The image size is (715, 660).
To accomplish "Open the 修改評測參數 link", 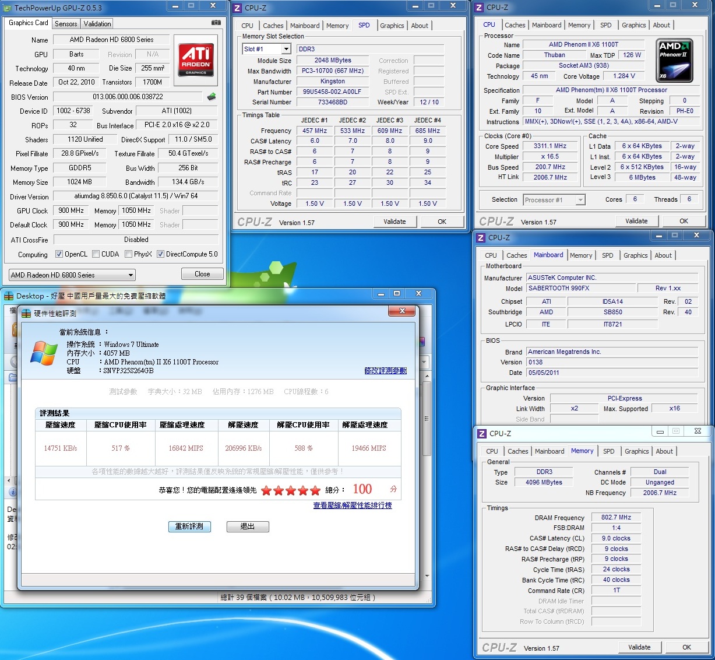I will click(x=385, y=370).
